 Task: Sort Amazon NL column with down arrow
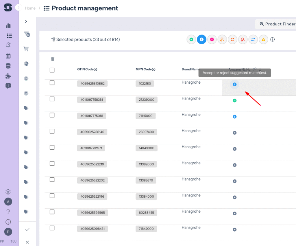(260, 69)
